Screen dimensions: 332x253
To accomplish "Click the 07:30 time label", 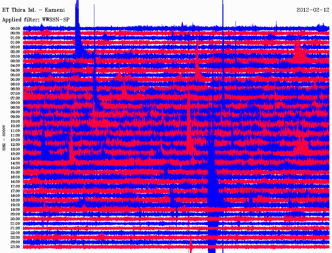I will 15,98.
